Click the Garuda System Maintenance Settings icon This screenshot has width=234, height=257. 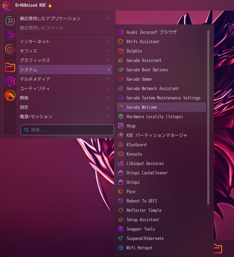[121, 98]
